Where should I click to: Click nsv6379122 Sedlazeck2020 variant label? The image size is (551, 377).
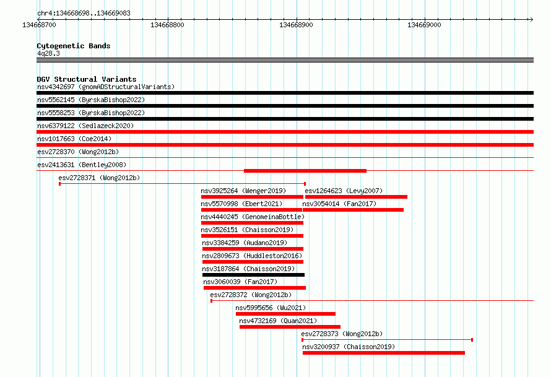[85, 126]
